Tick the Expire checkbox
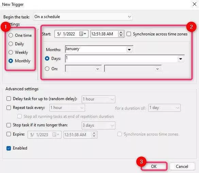This screenshot has width=199, height=173. click(x=9, y=134)
